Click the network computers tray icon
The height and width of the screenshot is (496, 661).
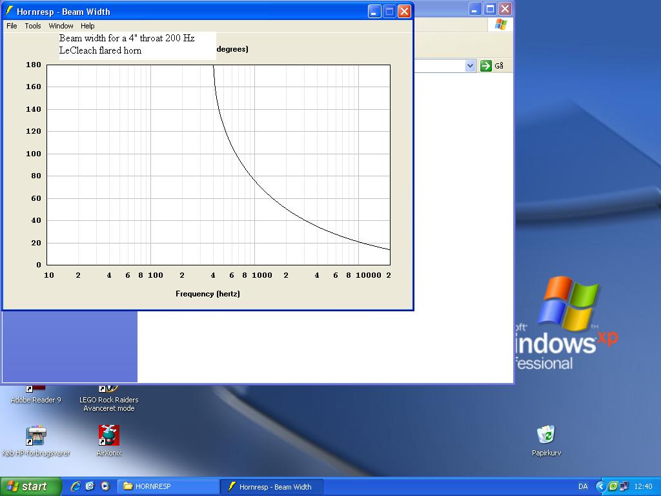(624, 487)
